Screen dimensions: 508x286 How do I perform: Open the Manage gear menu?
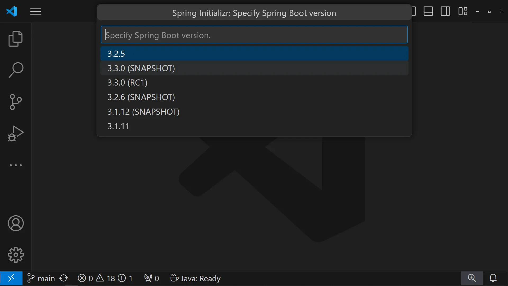(x=16, y=255)
